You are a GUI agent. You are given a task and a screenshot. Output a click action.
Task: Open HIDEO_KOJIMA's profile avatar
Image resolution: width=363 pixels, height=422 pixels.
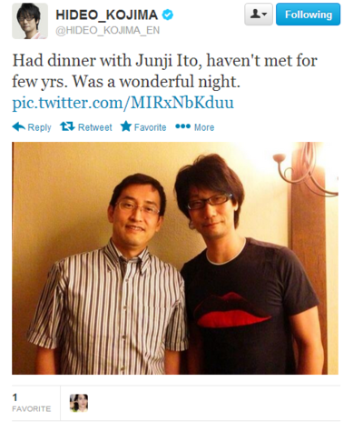(30, 21)
